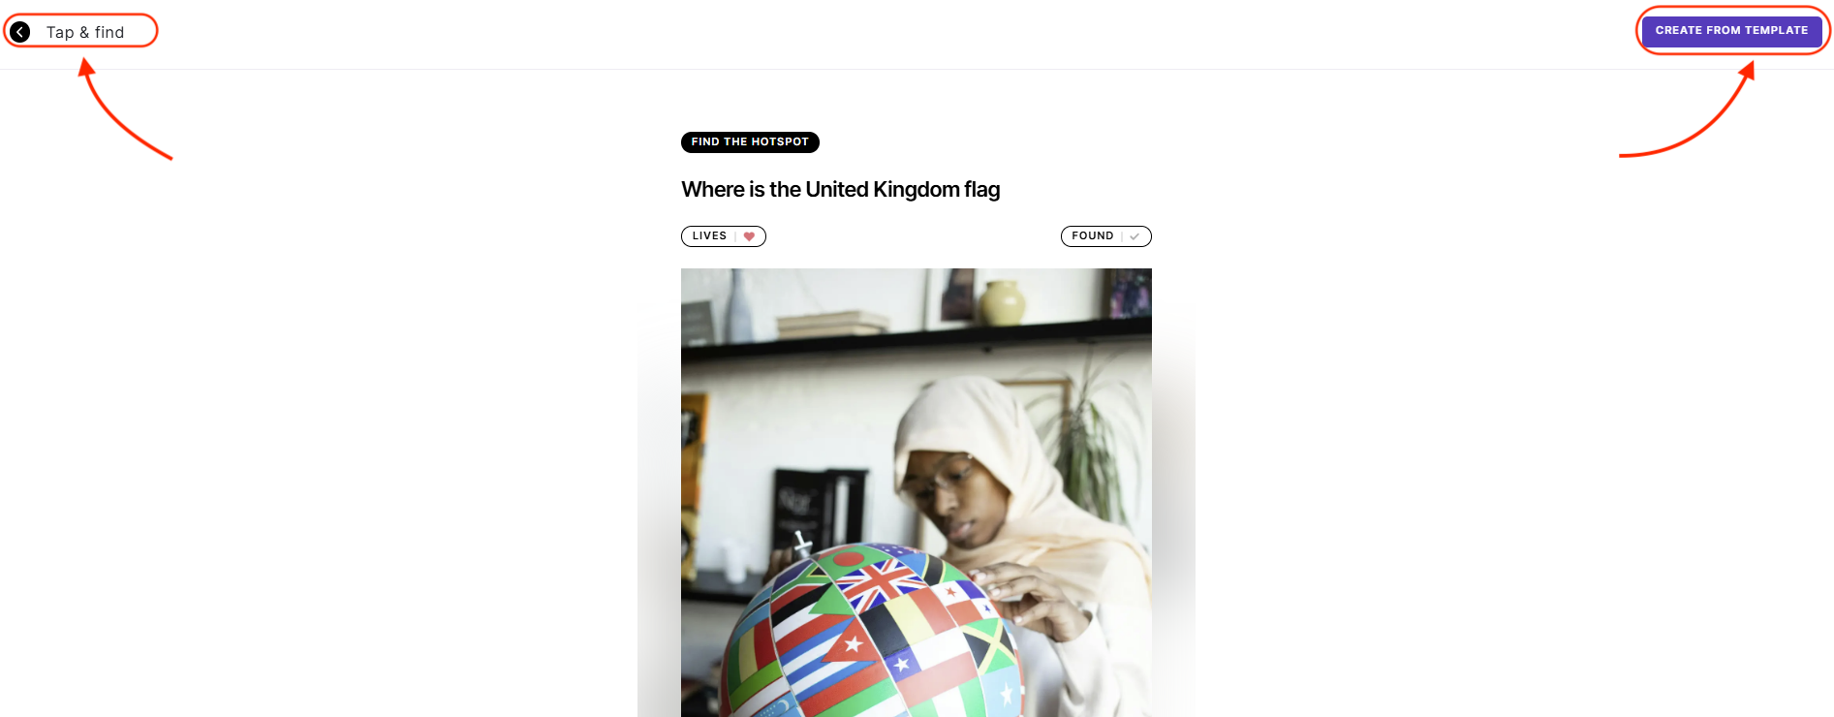
Task: Click the Find The Hotspot badge
Action: tap(750, 142)
